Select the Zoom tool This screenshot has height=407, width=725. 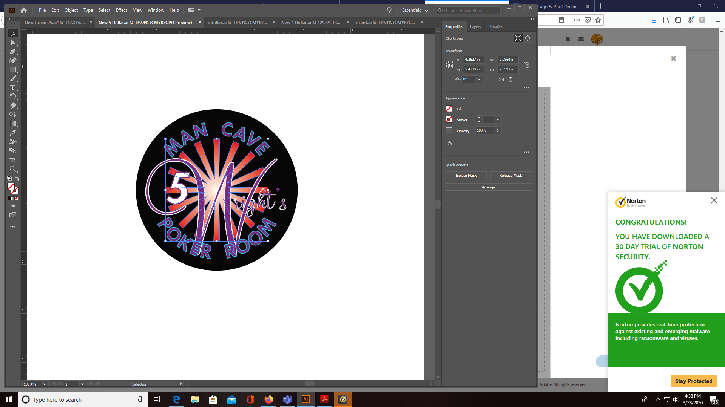coord(12,169)
